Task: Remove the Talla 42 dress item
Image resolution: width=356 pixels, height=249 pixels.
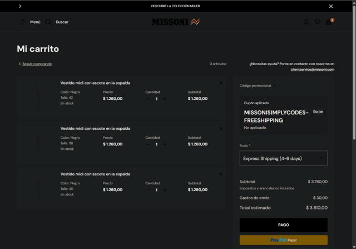Action: pos(221,83)
